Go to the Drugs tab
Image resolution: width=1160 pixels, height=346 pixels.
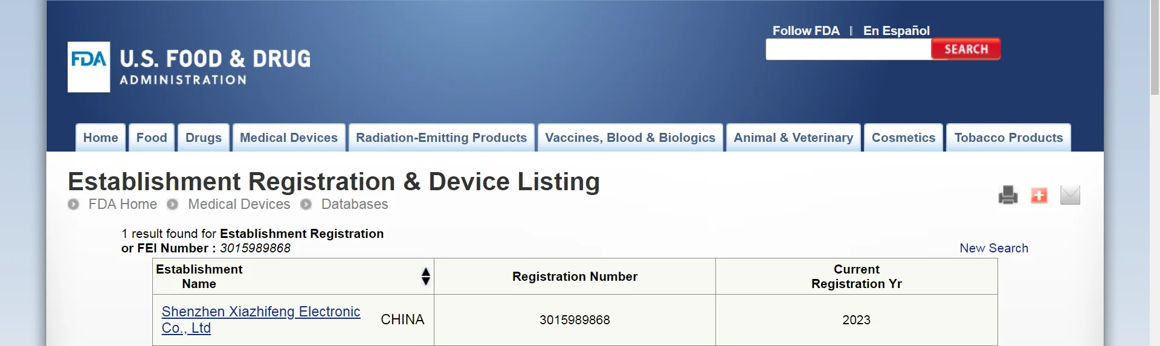(x=204, y=138)
